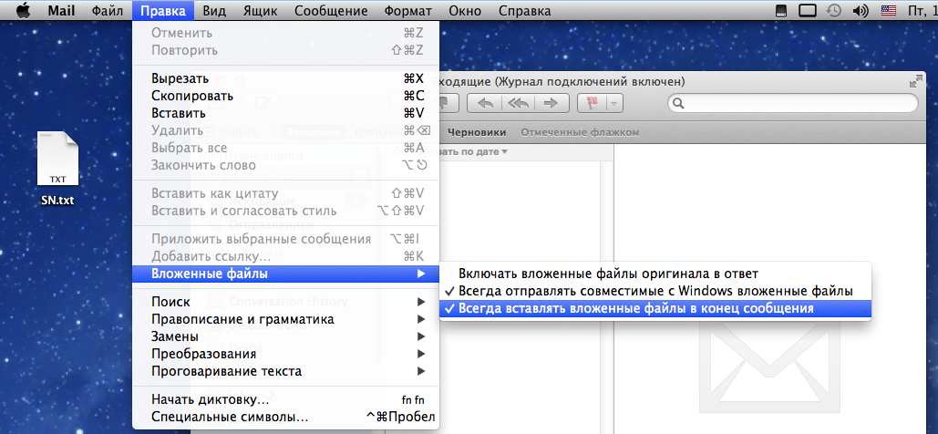Screen dimensions: 938x434
Task: Click the Reply arrow button in Mail toolbar
Action: pyautogui.click(x=486, y=103)
